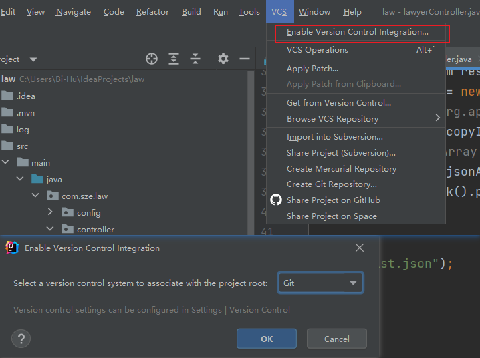
Task: Collapse the com.sze.law package
Action: 35,196
